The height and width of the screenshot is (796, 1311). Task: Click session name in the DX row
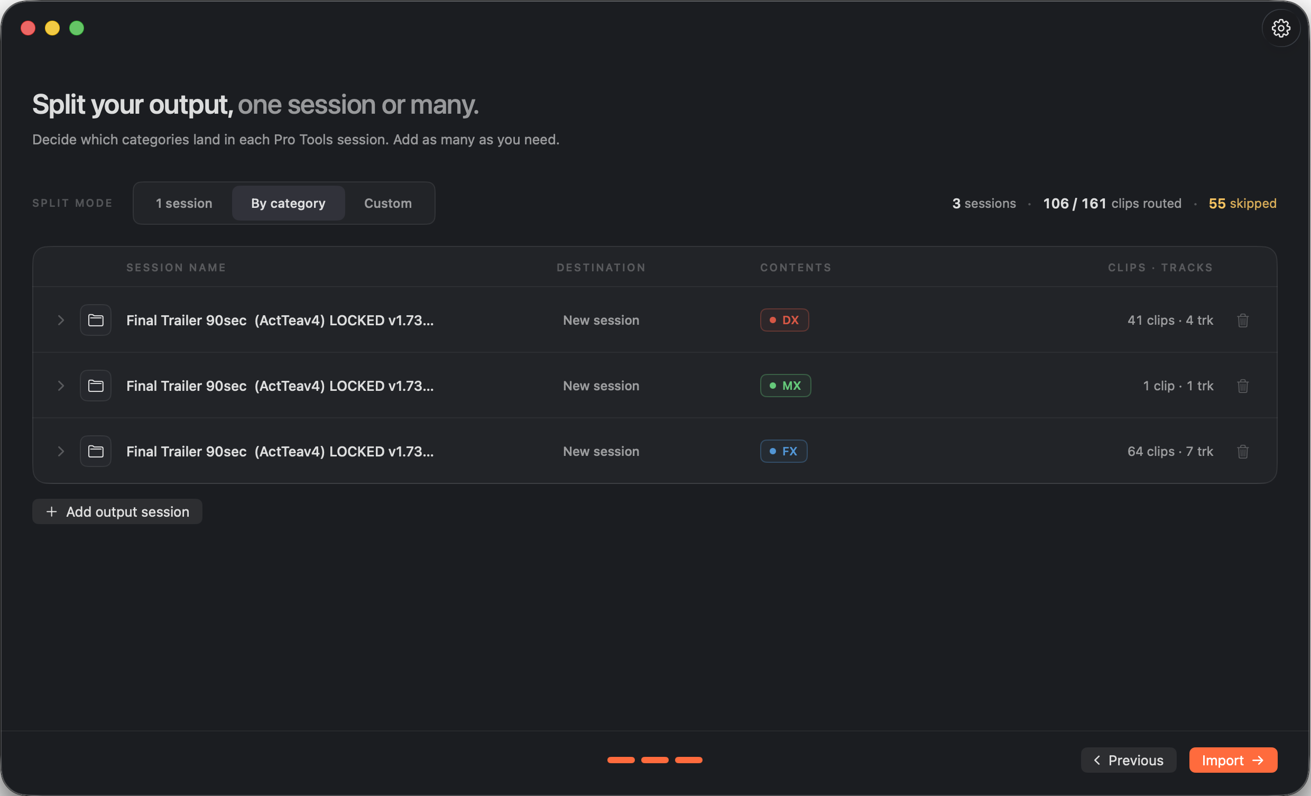[x=280, y=321]
